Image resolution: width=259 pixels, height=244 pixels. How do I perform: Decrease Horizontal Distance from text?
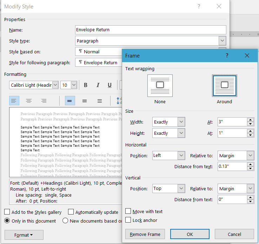click(251, 168)
